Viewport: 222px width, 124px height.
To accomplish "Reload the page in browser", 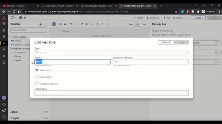I will [x=14, y=12].
